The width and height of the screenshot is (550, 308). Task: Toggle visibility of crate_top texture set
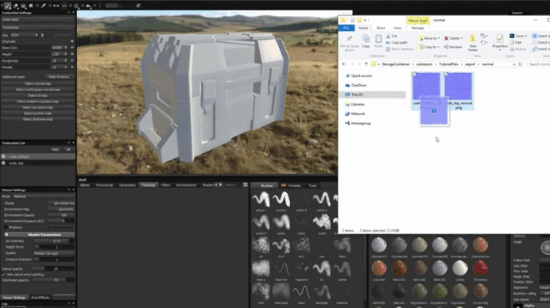(x=3, y=163)
